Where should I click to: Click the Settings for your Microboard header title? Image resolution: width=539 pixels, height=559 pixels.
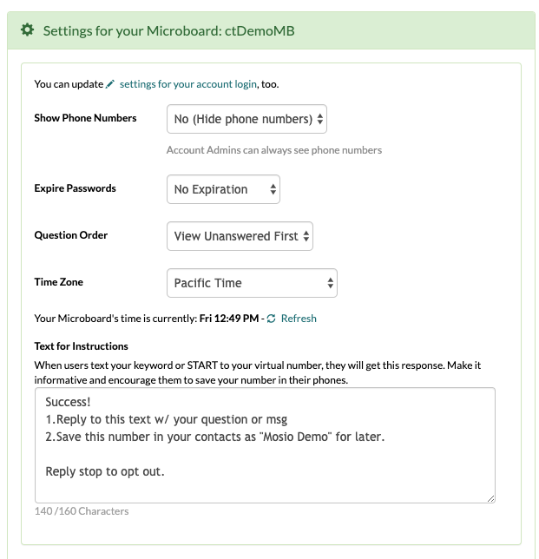pos(169,31)
